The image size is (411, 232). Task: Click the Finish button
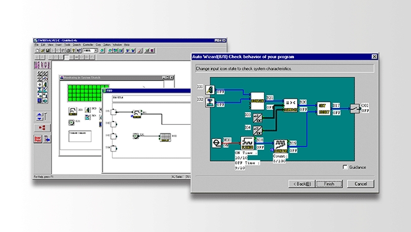coord(329,184)
